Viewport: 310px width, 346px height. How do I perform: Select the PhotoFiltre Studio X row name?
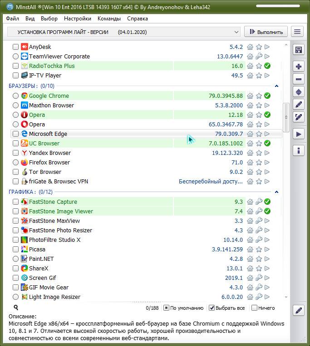click(x=54, y=240)
